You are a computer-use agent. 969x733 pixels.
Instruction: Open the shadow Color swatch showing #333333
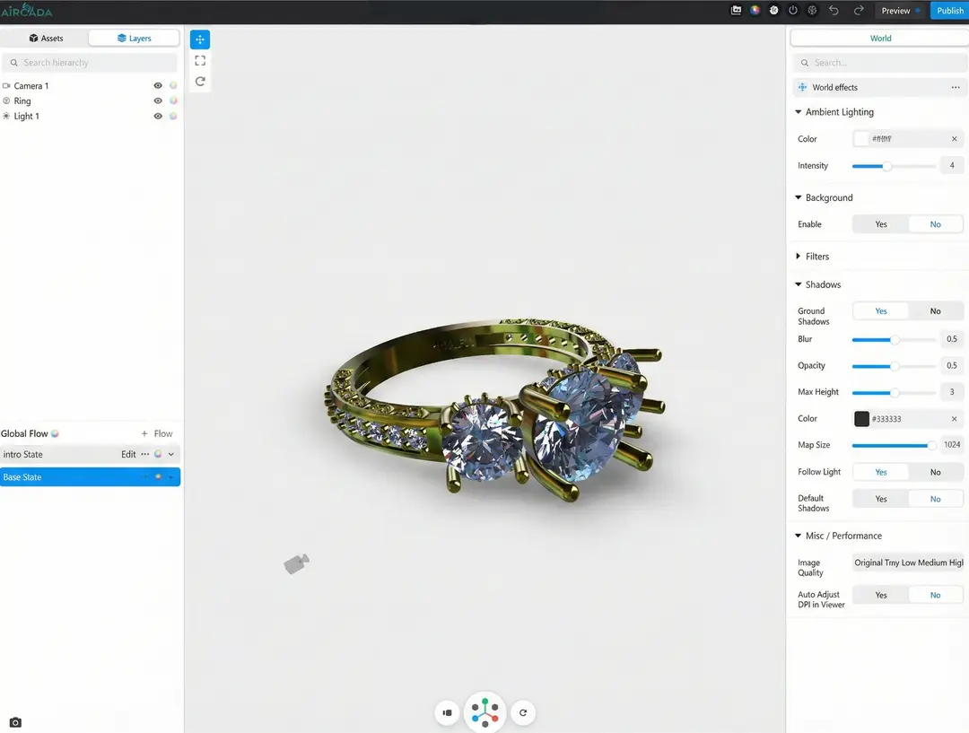862,418
